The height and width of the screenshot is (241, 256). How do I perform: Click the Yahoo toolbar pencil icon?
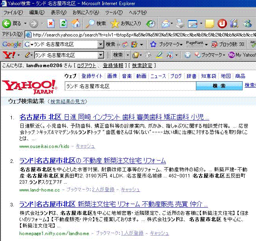[27, 55]
